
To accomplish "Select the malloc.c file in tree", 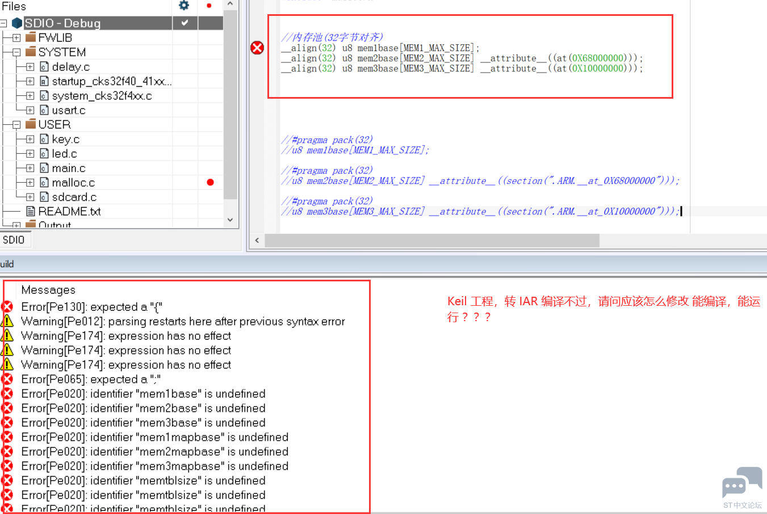I will (73, 182).
